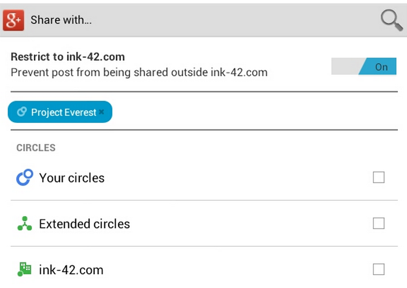Image resolution: width=407 pixels, height=288 pixels.
Task: Tap the magnifying glass search icon
Action: pyautogui.click(x=391, y=20)
